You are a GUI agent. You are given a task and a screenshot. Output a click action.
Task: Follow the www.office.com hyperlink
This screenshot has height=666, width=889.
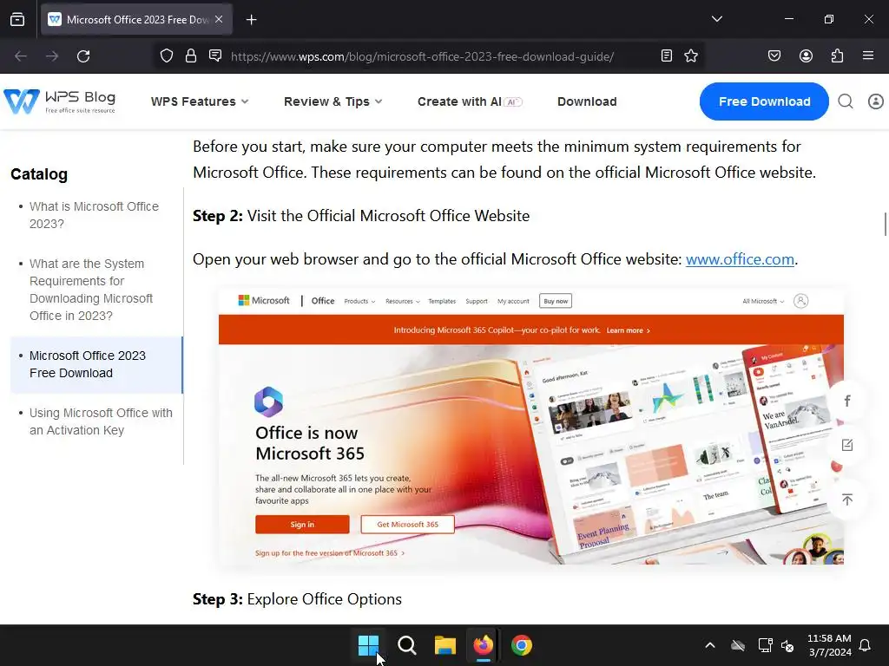coord(740,259)
